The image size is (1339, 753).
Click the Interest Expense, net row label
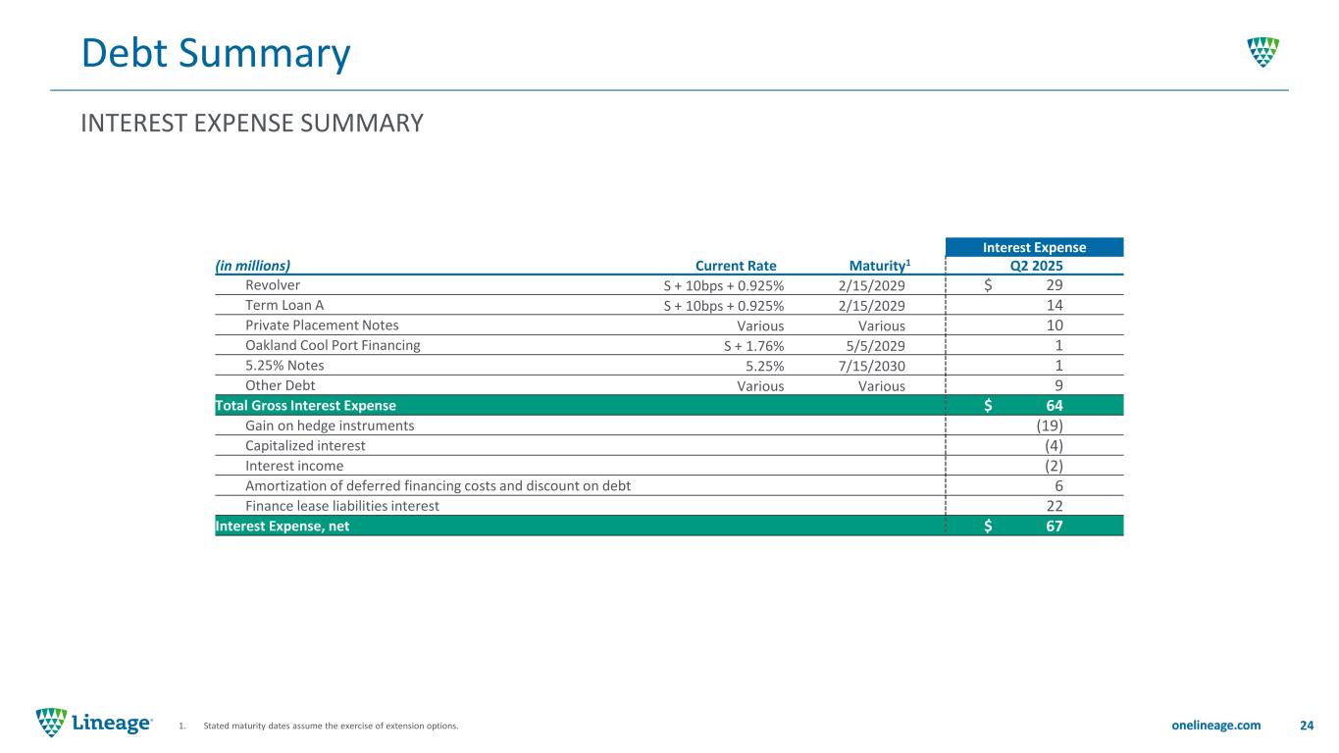pos(283,527)
